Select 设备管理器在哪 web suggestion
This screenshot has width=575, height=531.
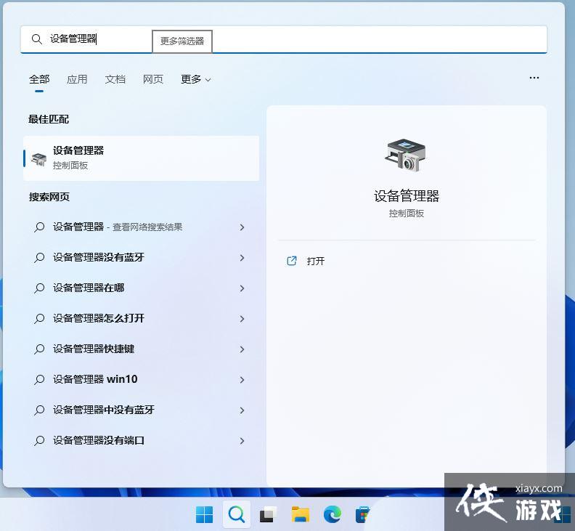[139, 288]
